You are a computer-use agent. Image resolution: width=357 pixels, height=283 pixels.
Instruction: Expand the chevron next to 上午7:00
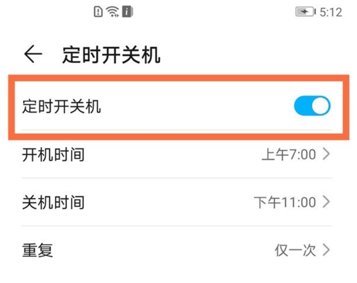(326, 154)
